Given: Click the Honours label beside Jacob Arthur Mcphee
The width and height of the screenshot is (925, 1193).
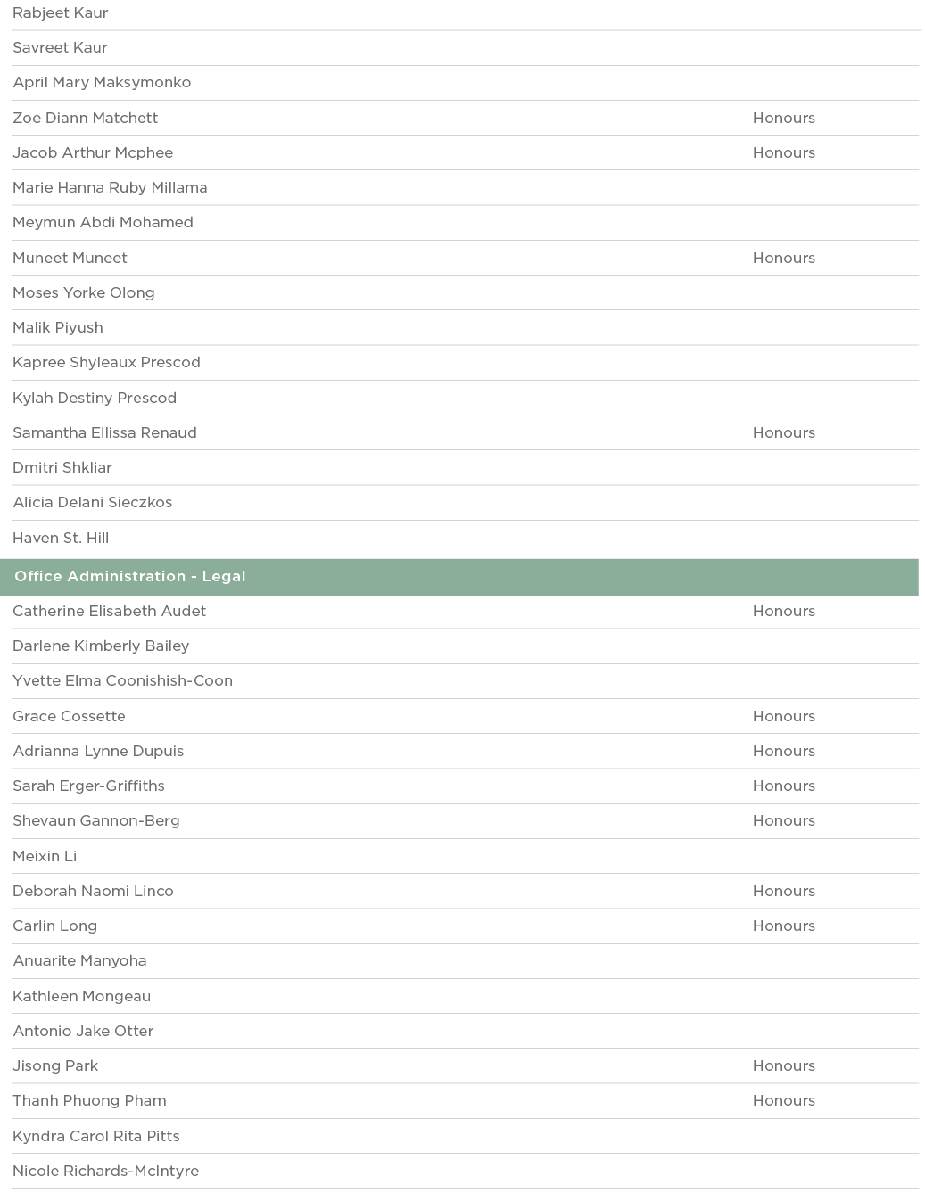Looking at the screenshot, I should (783, 153).
